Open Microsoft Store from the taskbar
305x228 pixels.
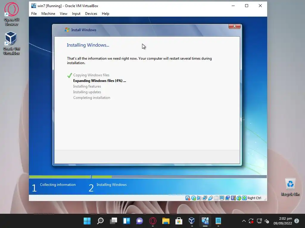point(179,221)
